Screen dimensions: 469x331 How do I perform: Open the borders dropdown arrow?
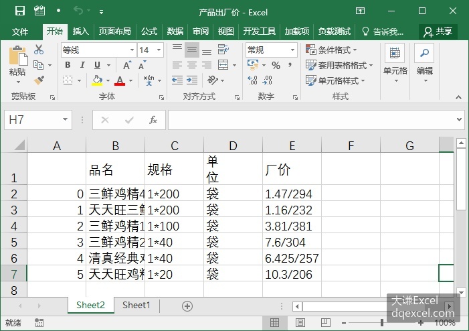coord(79,80)
